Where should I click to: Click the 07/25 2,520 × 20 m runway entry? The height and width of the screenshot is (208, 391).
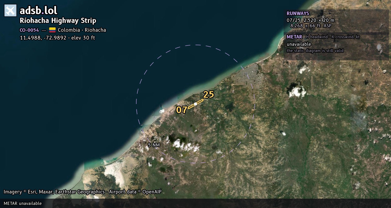(310, 20)
